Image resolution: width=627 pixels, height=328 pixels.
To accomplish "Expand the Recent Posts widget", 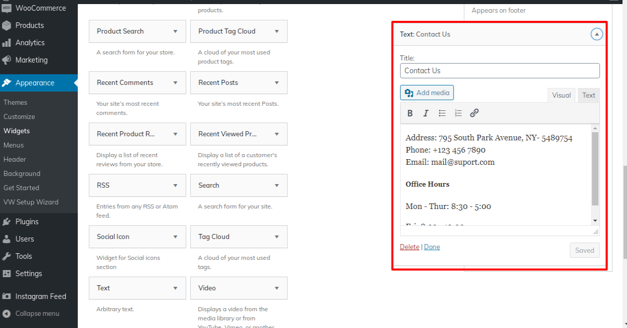I will click(x=277, y=83).
